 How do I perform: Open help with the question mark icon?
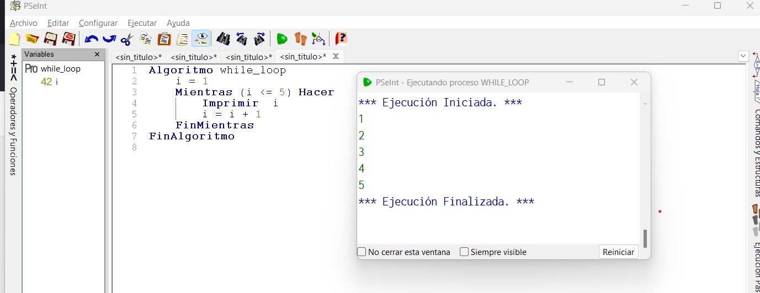click(x=342, y=39)
